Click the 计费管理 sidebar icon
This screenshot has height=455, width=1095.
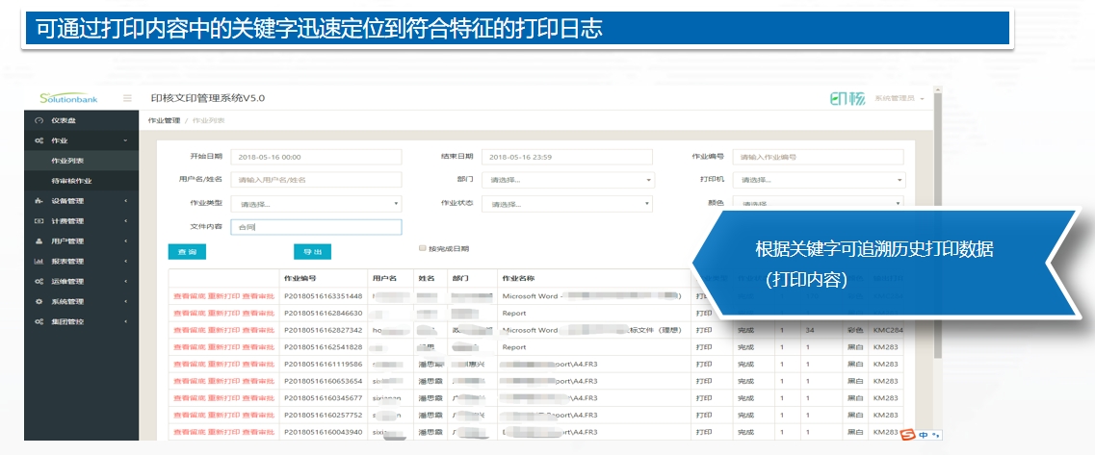[x=39, y=221]
